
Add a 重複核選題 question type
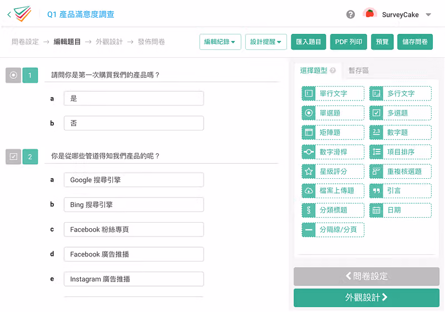coord(400,172)
